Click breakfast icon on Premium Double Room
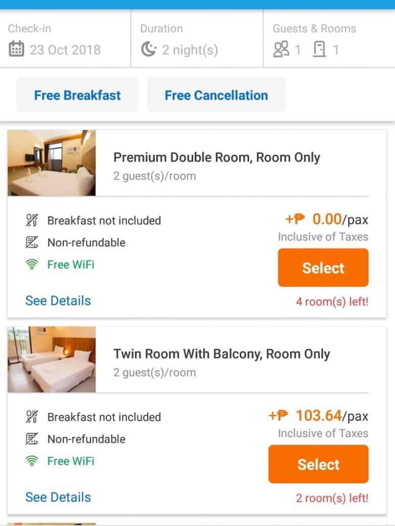Viewport: 395px width, 526px height. click(x=32, y=221)
